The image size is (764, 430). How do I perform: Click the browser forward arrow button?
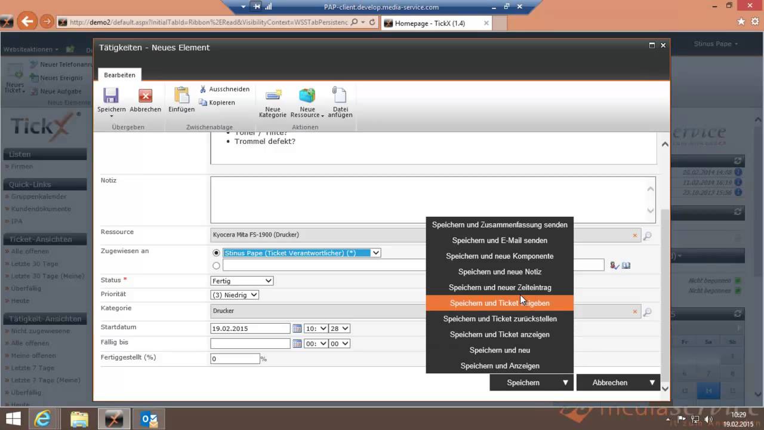pyautogui.click(x=47, y=22)
